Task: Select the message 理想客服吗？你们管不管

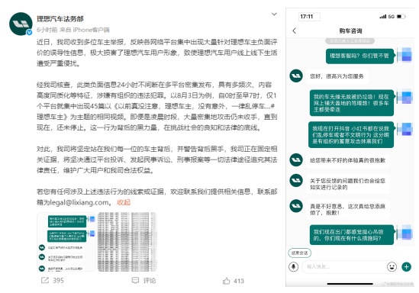Action: [x=359, y=56]
